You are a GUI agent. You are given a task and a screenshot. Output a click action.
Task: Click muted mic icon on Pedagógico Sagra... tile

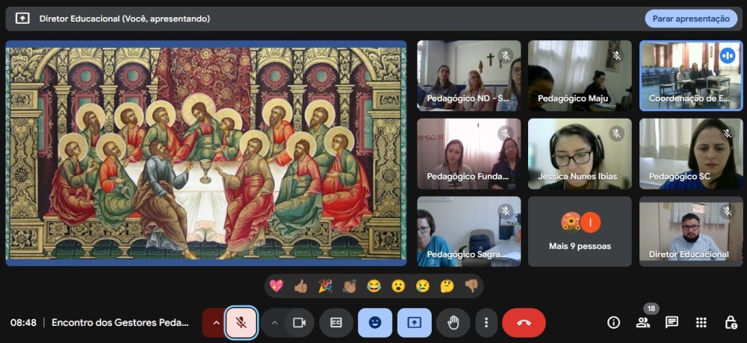[x=506, y=212]
